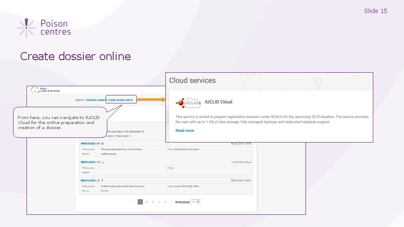
Task: Click the ECHA submission portal cloud logo
Action: [x=35, y=90]
